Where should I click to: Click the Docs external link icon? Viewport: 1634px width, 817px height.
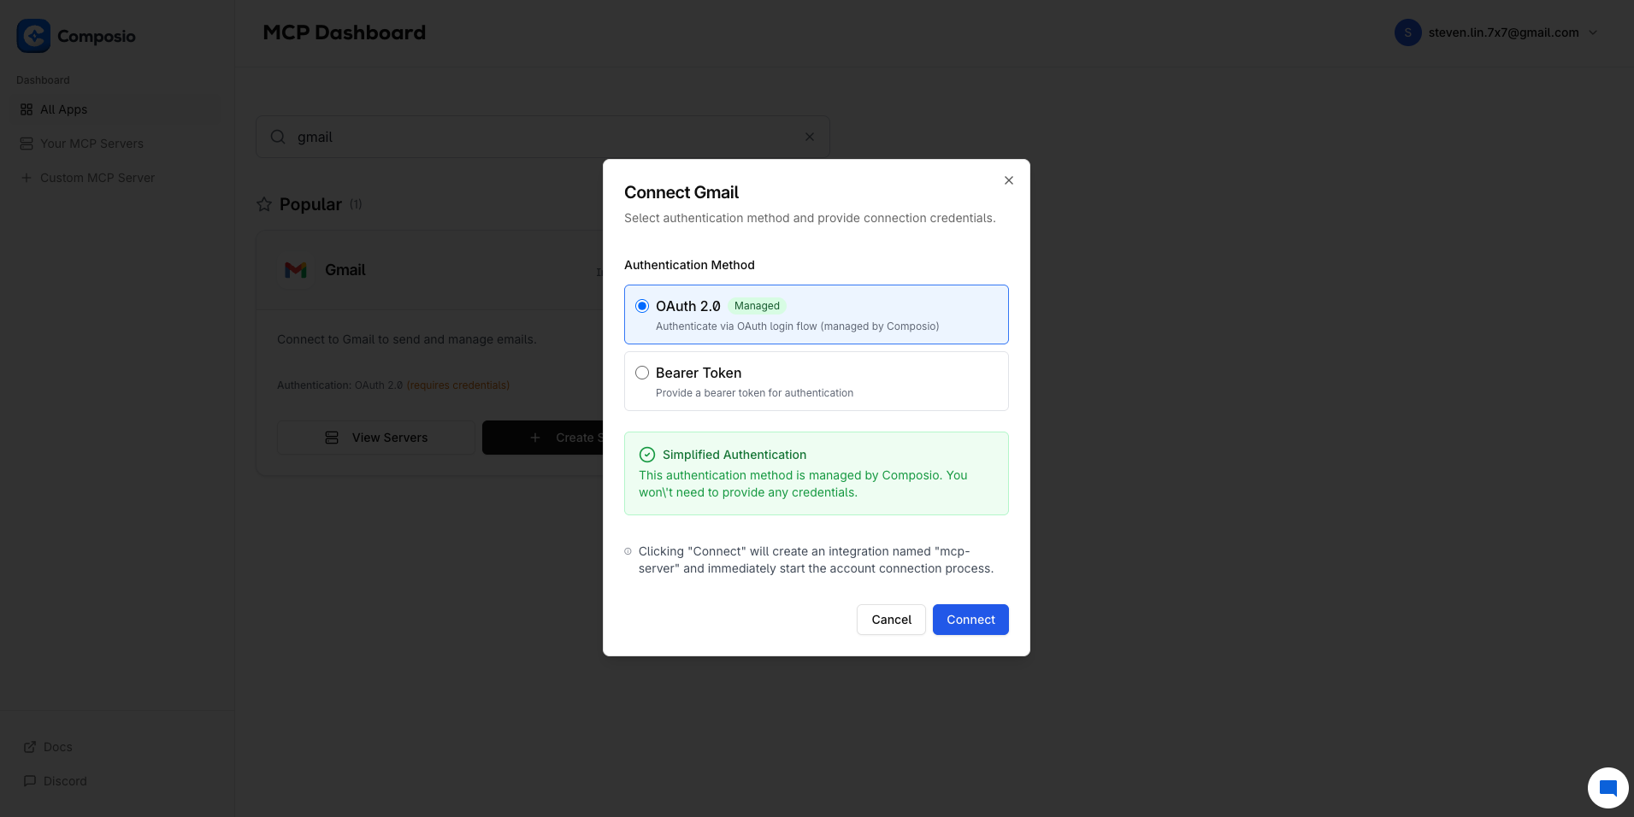(30, 746)
